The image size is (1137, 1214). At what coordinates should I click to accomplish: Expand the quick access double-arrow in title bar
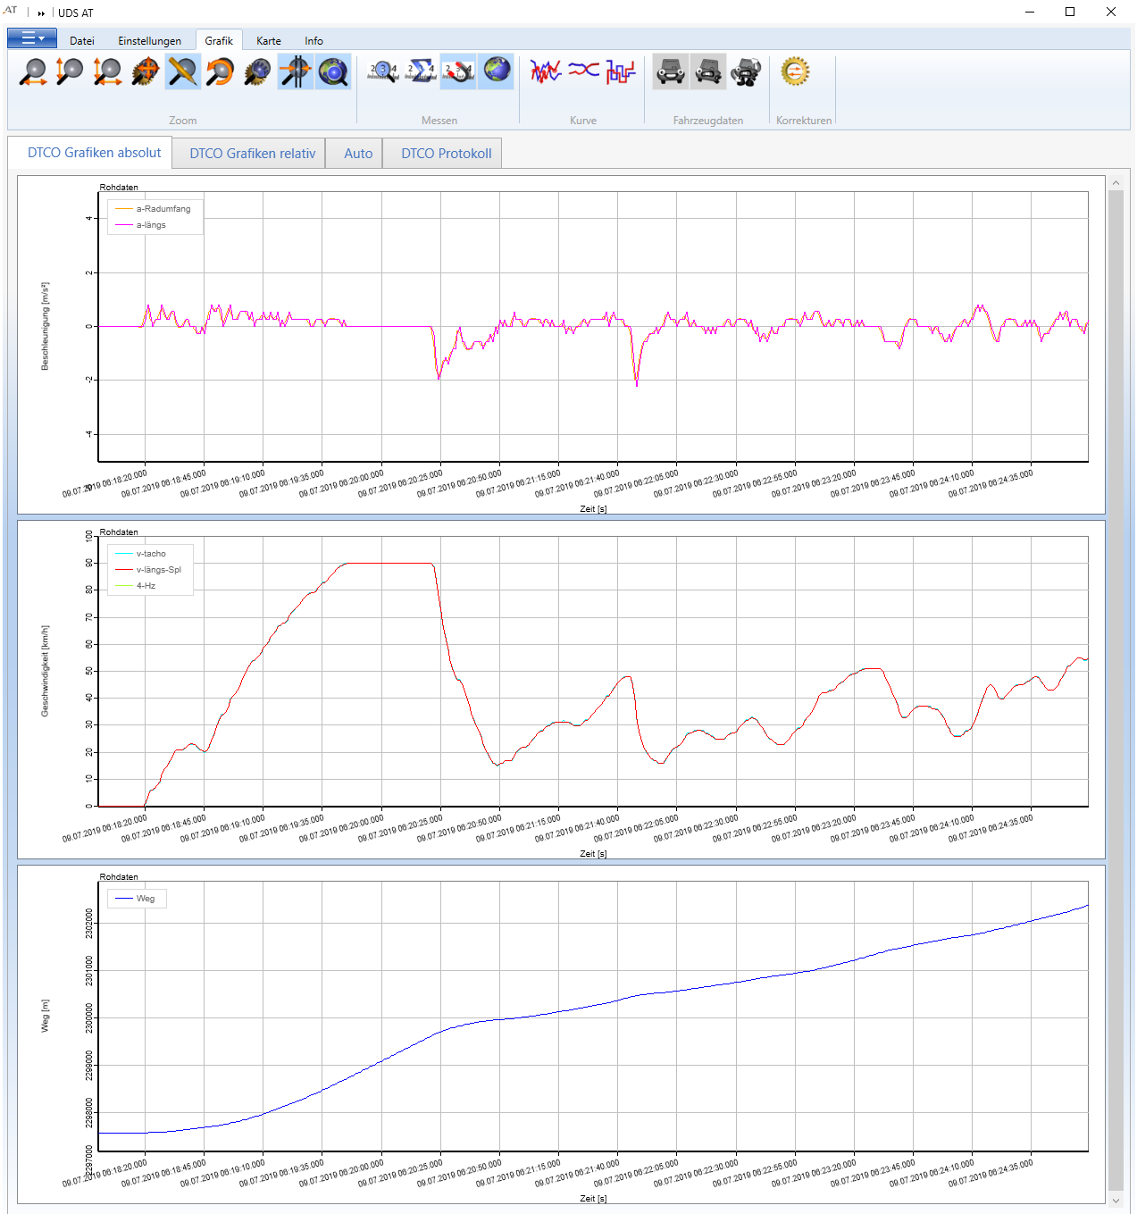(x=41, y=13)
